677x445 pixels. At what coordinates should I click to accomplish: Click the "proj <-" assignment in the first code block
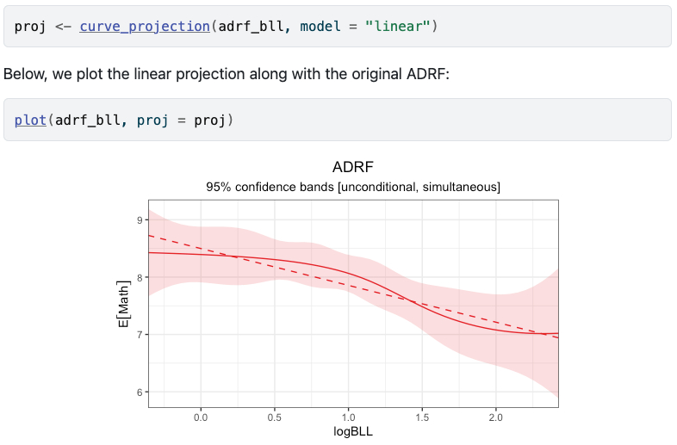42,27
